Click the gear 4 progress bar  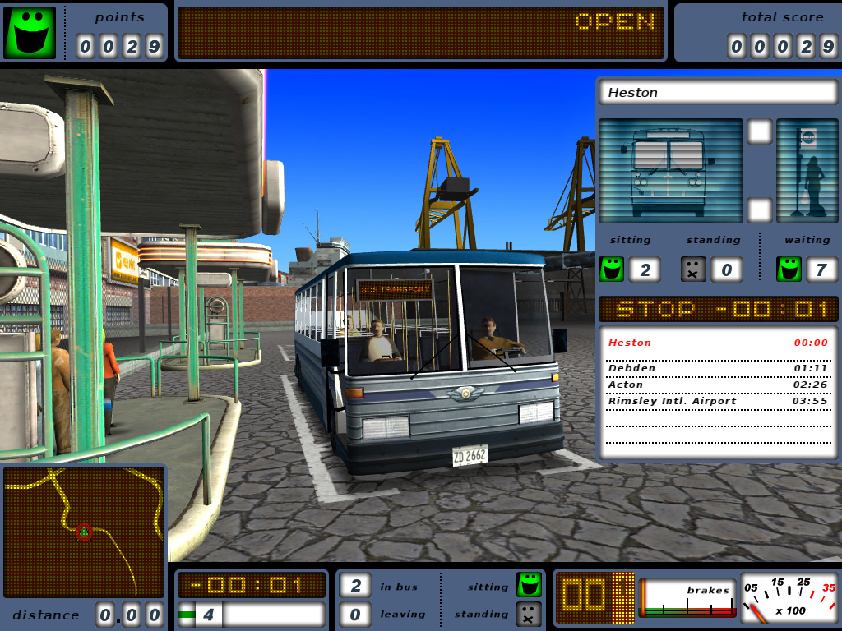[x=252, y=615]
